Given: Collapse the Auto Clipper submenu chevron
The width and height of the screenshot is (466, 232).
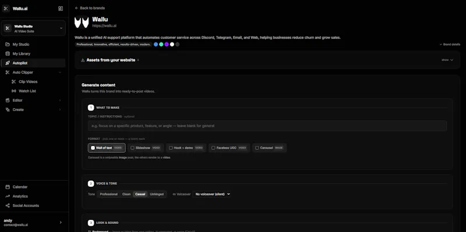Looking at the screenshot, I should click(60, 72).
